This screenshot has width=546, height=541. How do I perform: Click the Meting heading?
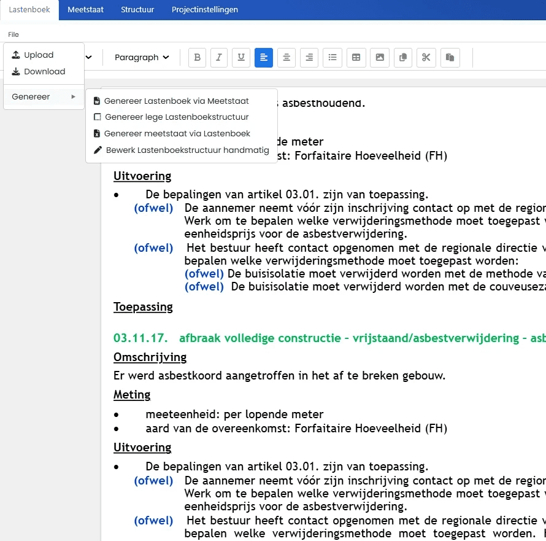132,395
